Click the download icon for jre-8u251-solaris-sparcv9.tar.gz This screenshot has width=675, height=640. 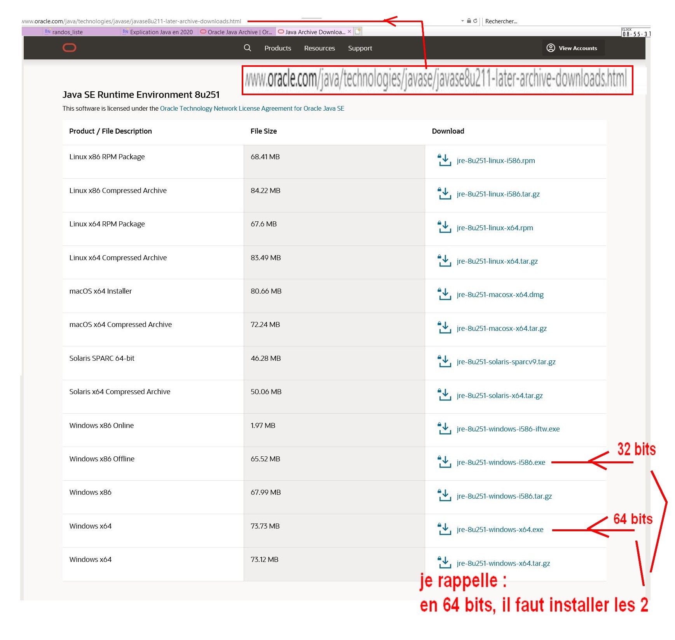444,361
